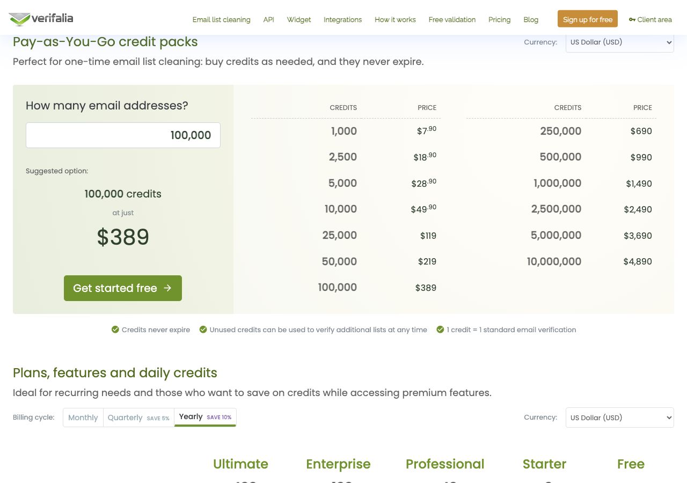Click Get started free button

pos(123,288)
